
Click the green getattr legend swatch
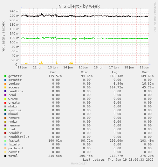[x=5, y=76]
